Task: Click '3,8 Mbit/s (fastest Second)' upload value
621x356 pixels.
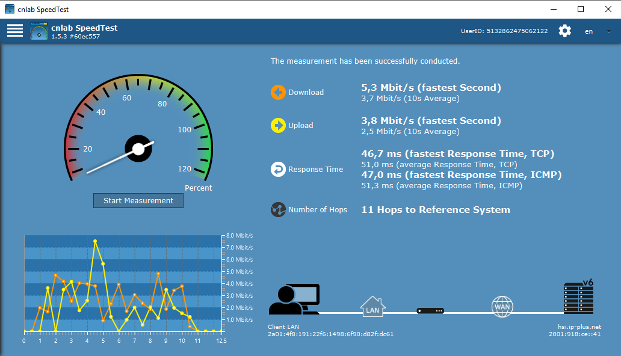Action: (x=431, y=121)
